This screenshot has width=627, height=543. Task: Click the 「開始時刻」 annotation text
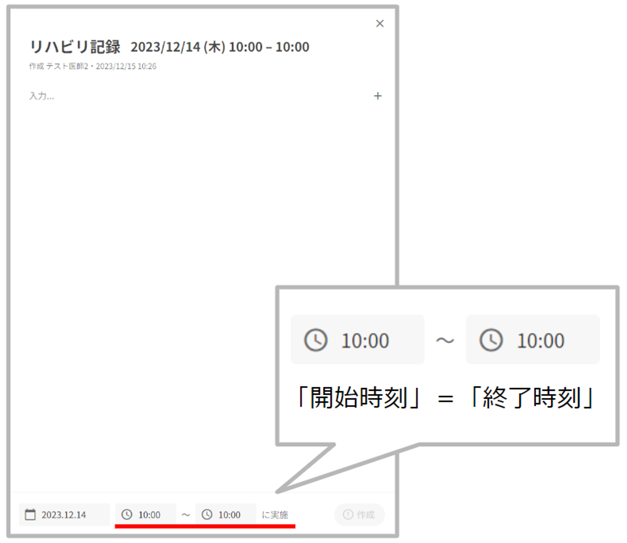[x=359, y=398]
